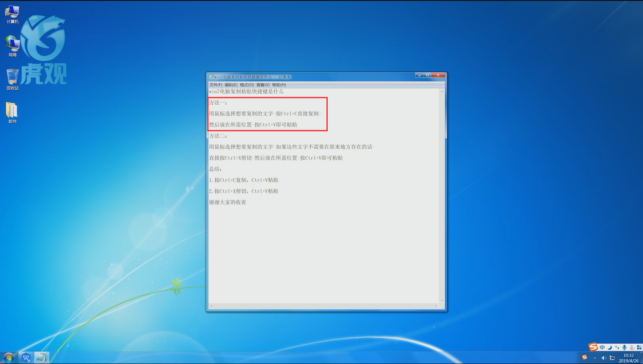
Task: Click Notepad vertical scrollbar up arrow
Action: (x=442, y=91)
